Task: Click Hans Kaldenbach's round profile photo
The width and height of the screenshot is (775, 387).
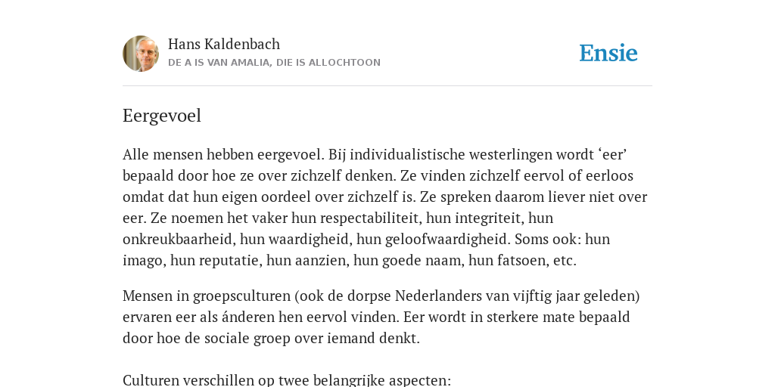Action: pyautogui.click(x=141, y=54)
